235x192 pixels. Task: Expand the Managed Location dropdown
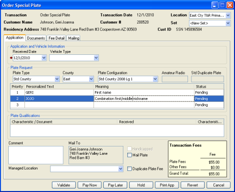click(120, 169)
